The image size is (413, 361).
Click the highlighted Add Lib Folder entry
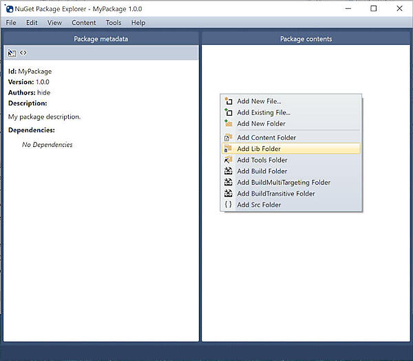259,149
